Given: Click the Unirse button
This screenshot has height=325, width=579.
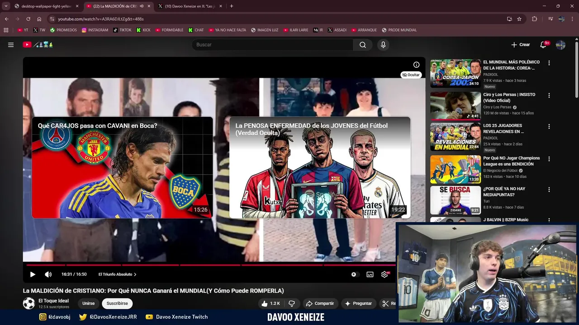Looking at the screenshot, I should coord(89,304).
